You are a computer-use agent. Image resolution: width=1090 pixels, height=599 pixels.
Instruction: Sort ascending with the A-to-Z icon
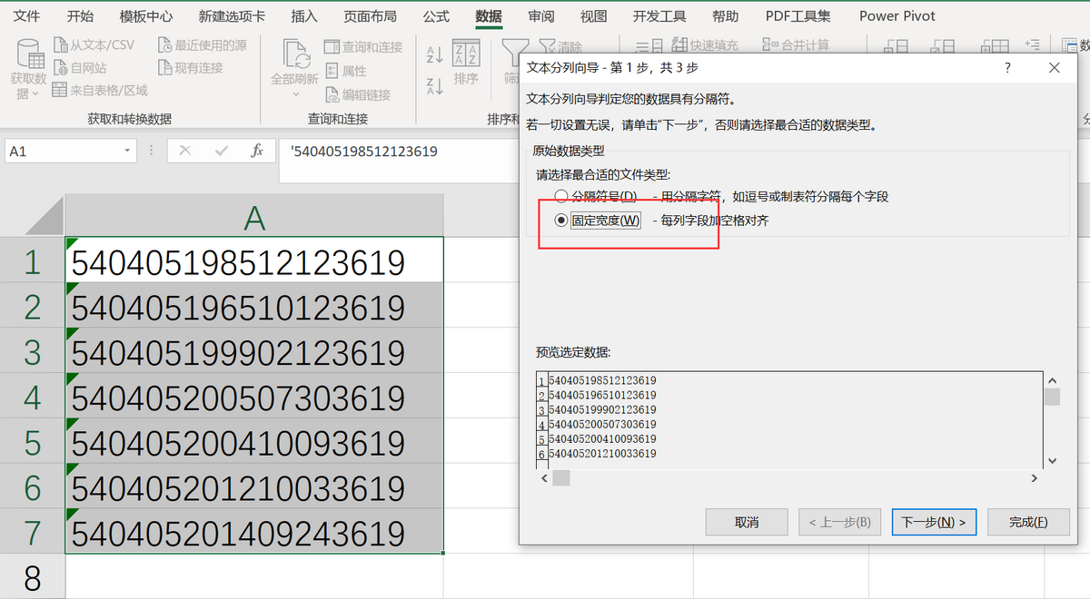(x=435, y=55)
